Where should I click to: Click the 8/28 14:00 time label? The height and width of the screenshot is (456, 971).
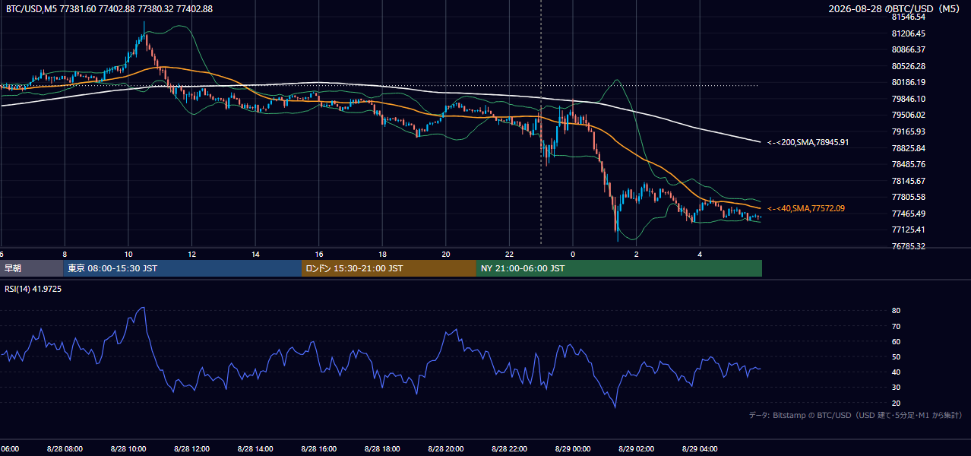click(x=255, y=448)
